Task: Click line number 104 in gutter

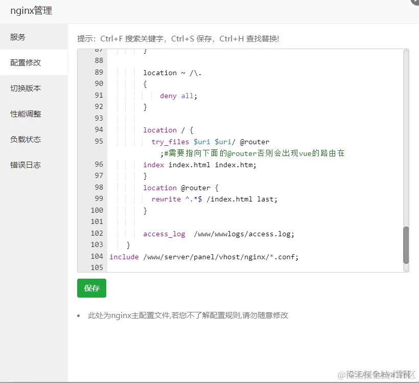Action: [x=97, y=256]
